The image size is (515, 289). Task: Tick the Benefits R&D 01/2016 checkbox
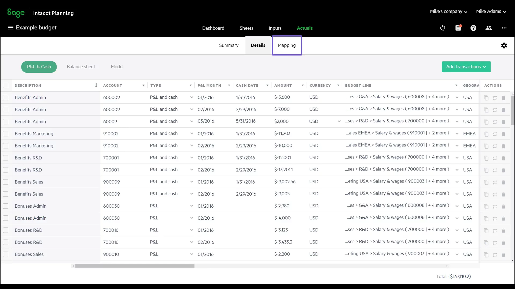tap(6, 158)
